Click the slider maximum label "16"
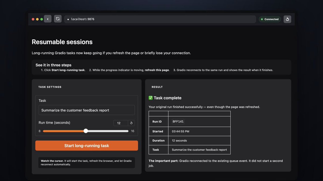Viewport: 323px width, 181px height. (132, 131)
